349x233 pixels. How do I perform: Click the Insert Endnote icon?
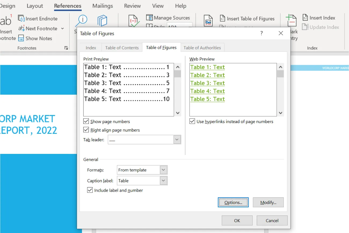click(x=21, y=18)
